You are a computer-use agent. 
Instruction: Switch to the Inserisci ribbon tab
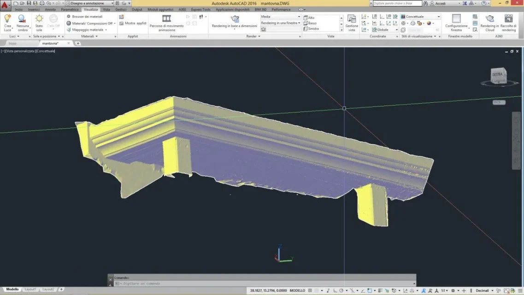[x=34, y=10]
